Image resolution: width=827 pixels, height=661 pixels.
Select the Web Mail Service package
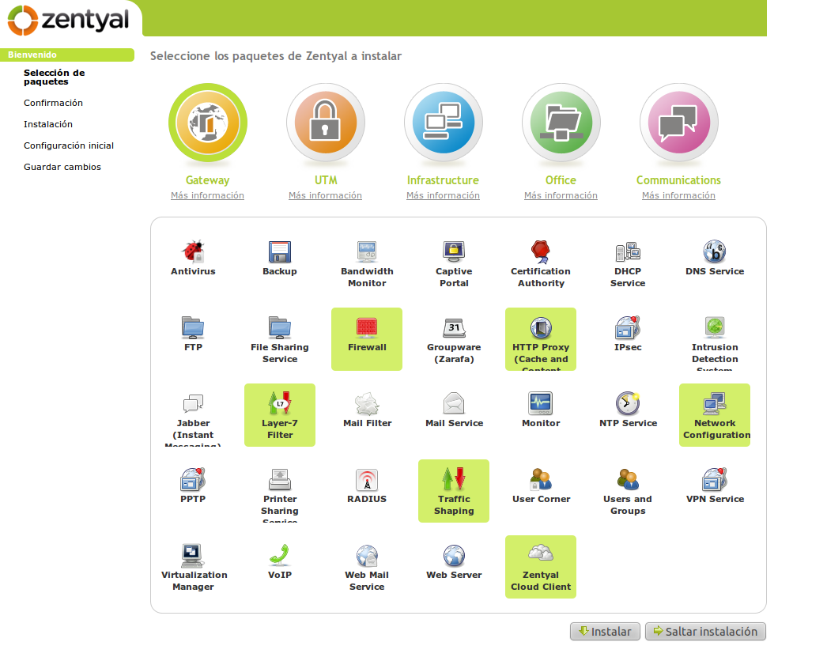(367, 567)
